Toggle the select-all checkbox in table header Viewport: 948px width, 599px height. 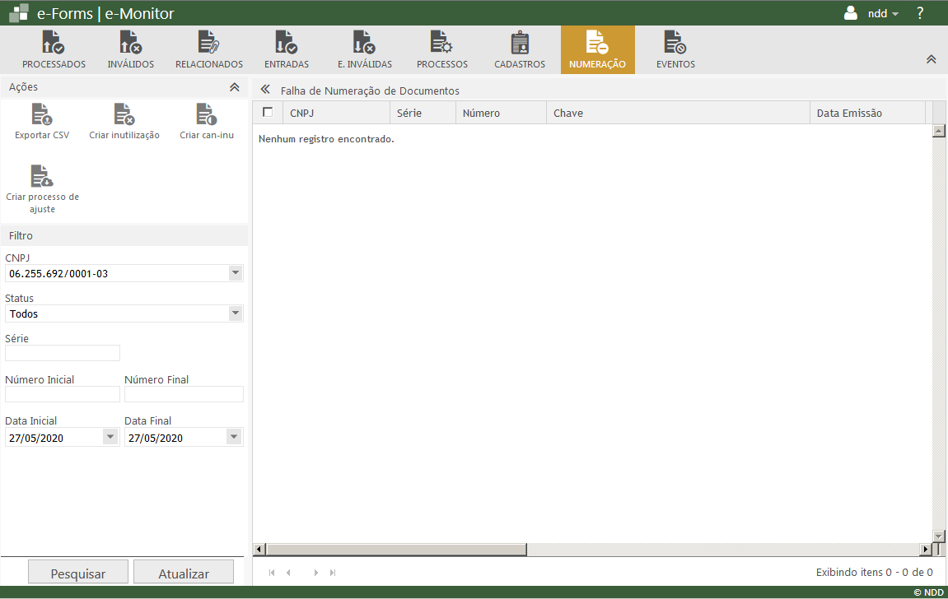(267, 113)
